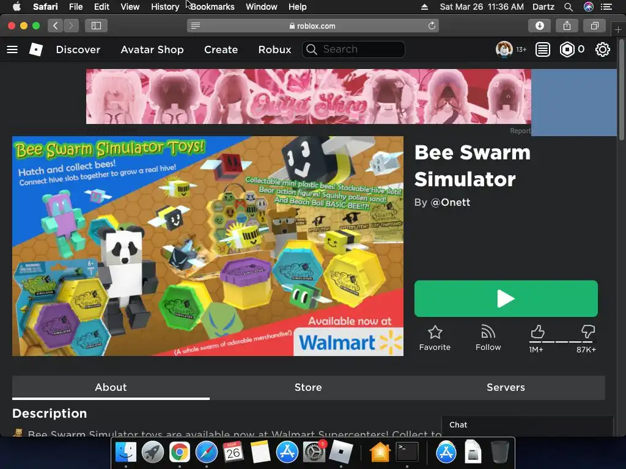Open the Roblox hamburger navigation menu
The width and height of the screenshot is (626, 469).
pyautogui.click(x=12, y=49)
